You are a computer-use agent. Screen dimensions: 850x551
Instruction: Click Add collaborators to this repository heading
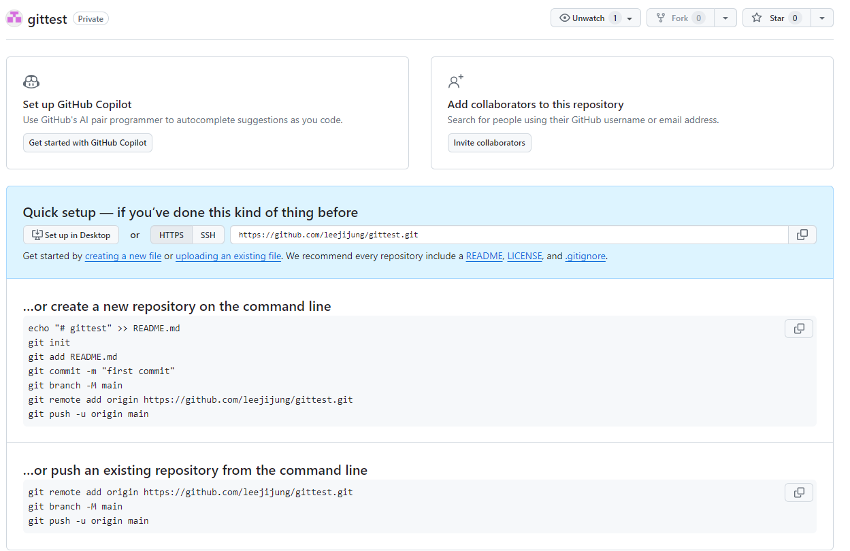[x=536, y=105]
